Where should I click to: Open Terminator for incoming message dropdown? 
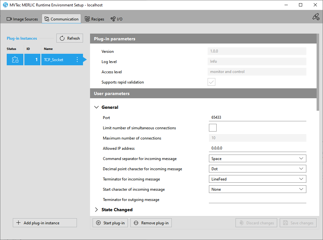(257, 179)
